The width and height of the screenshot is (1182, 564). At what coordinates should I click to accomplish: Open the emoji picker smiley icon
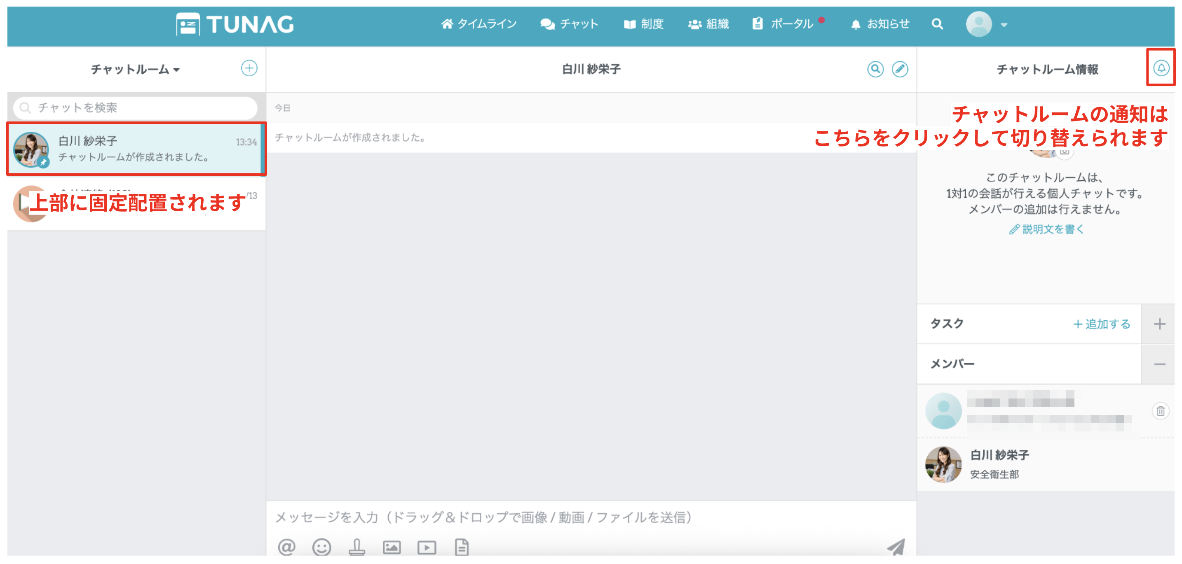[321, 547]
